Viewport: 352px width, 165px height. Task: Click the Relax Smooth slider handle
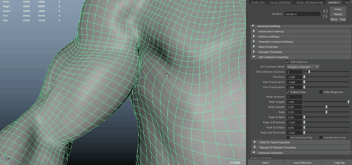tap(327, 107)
